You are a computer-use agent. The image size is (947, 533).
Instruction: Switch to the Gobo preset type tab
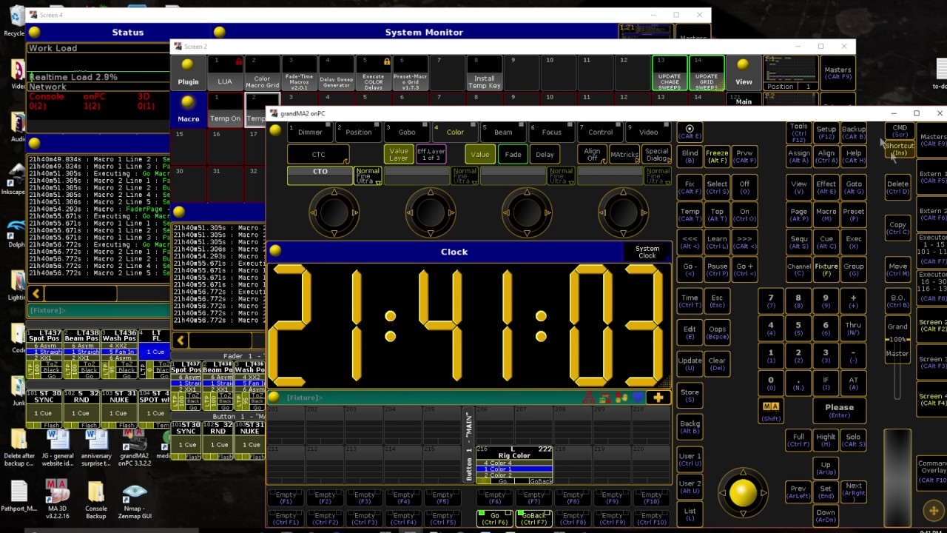[x=407, y=132]
